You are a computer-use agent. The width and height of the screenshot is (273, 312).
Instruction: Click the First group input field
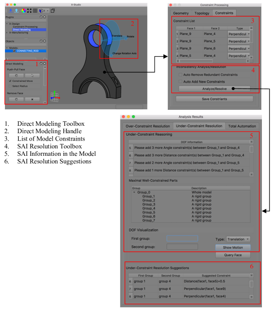click(182, 238)
